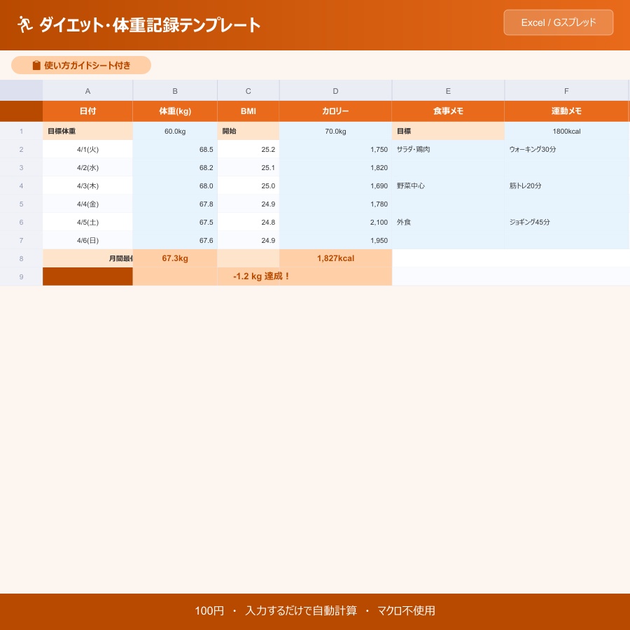Click the 体重(kg) header cell
Viewport: 630px width, 630px height.
[x=175, y=111]
